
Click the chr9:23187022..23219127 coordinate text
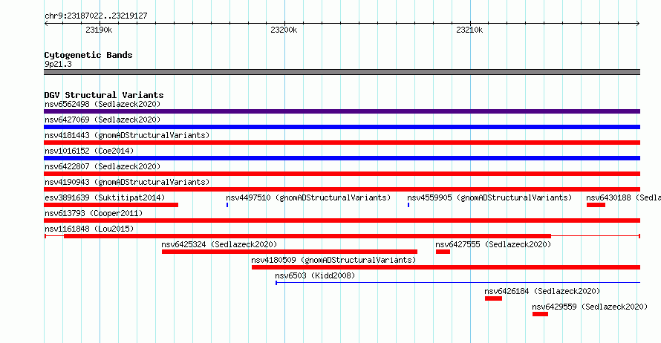(x=96, y=16)
